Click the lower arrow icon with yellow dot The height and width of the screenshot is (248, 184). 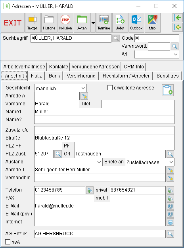[x=178, y=27]
